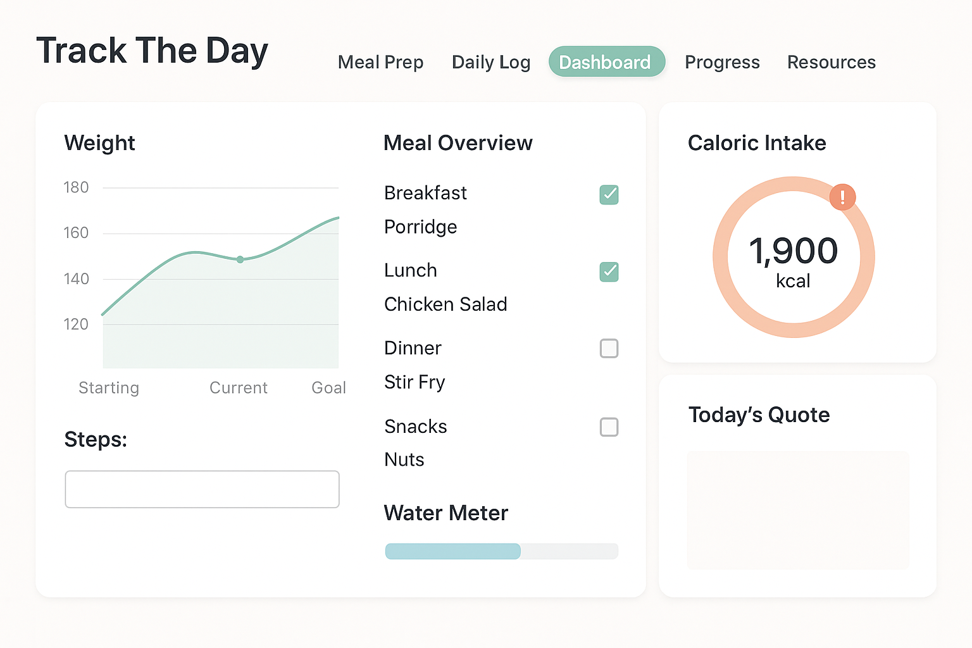Viewport: 972px width, 648px height.
Task: Switch to the Daily Log tab
Action: click(x=491, y=62)
